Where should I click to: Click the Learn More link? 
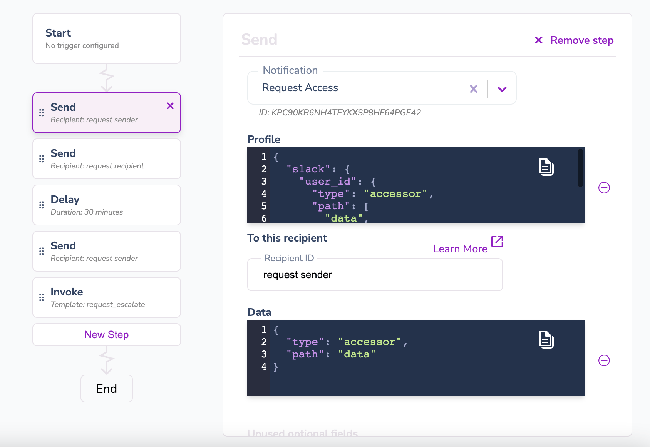coord(461,249)
